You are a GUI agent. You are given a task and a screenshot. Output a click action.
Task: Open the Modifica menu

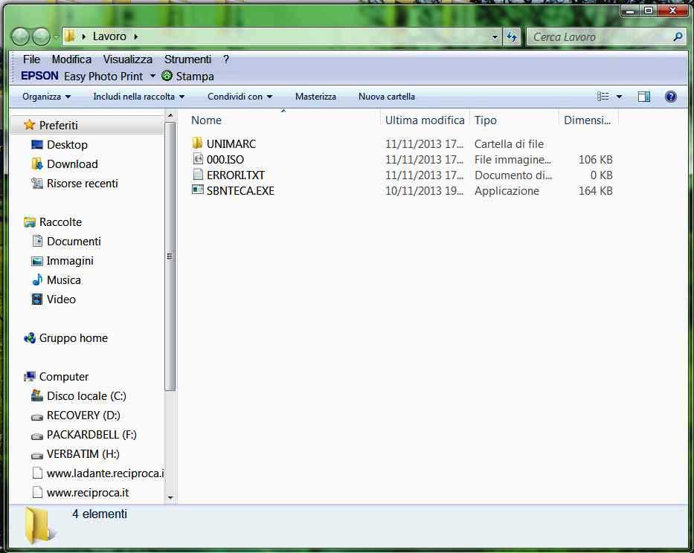[x=71, y=59]
